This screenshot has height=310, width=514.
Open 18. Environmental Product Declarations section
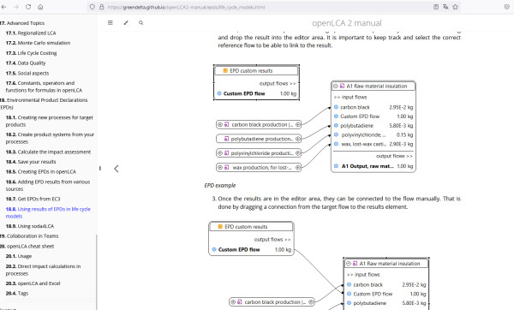[44, 104]
